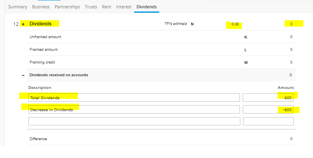313x158 pixels.
Task: Click the Amount column header
Action: click(x=286, y=87)
